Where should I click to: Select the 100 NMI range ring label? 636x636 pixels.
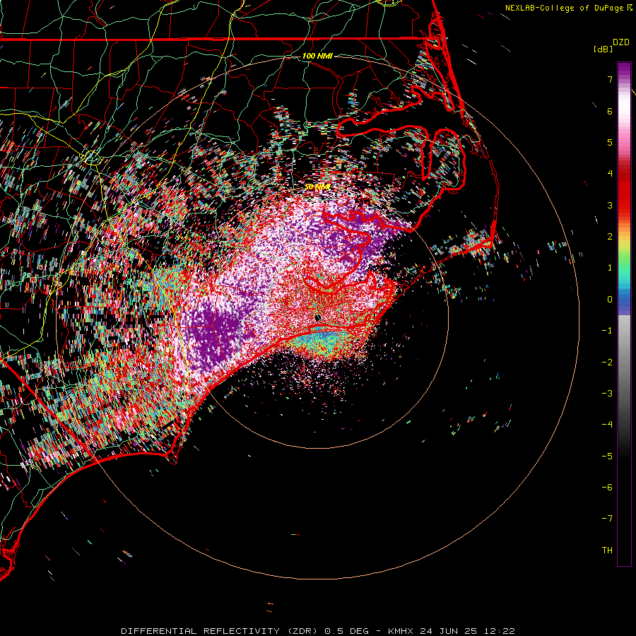[317, 56]
